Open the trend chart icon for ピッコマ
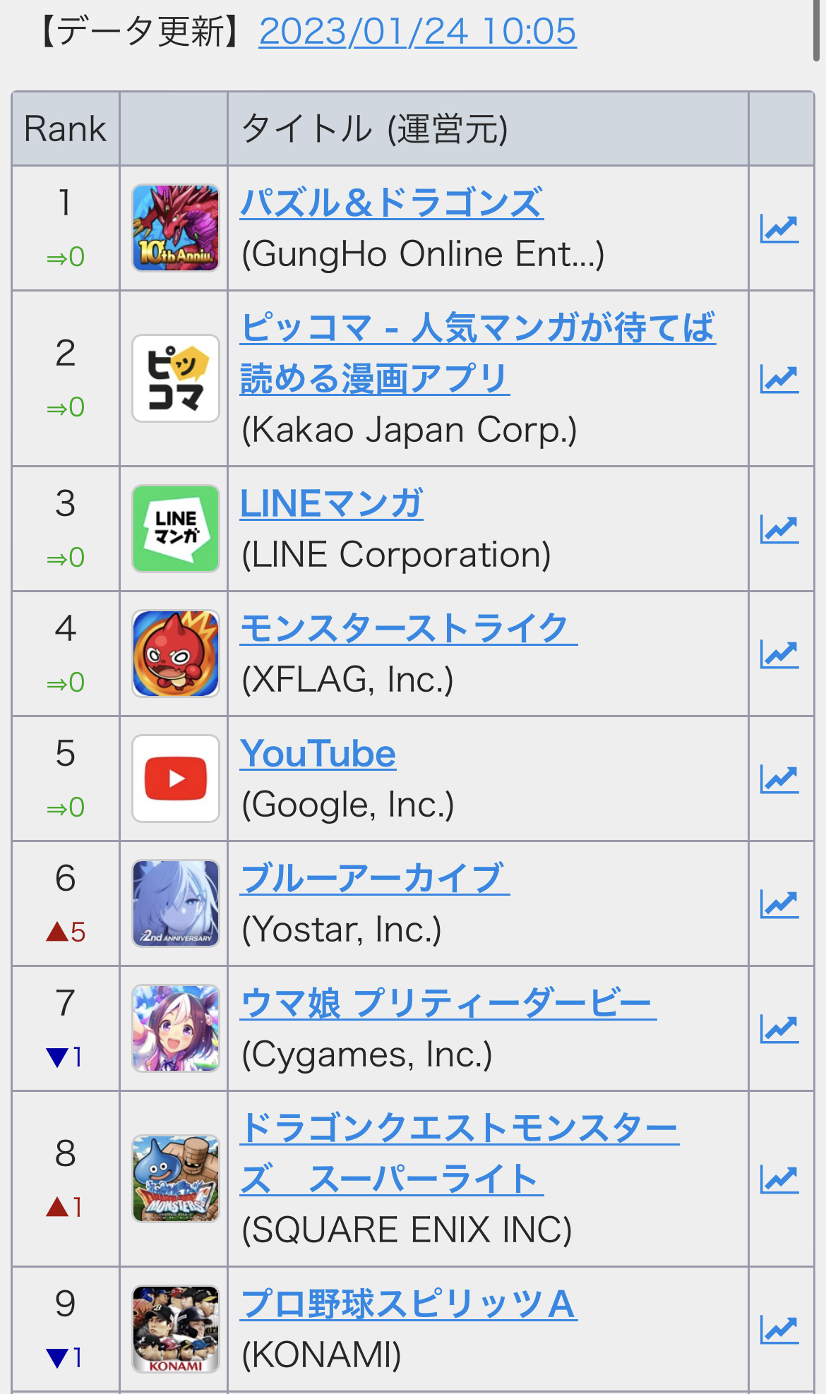 [779, 379]
